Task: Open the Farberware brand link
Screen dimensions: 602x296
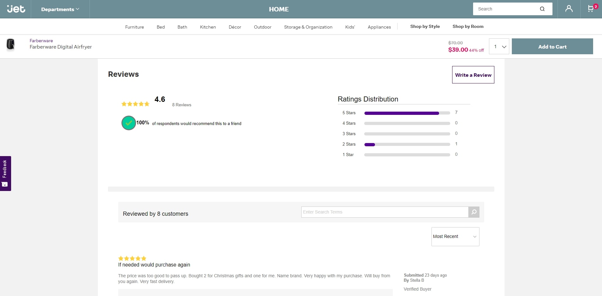Action: 41,41
